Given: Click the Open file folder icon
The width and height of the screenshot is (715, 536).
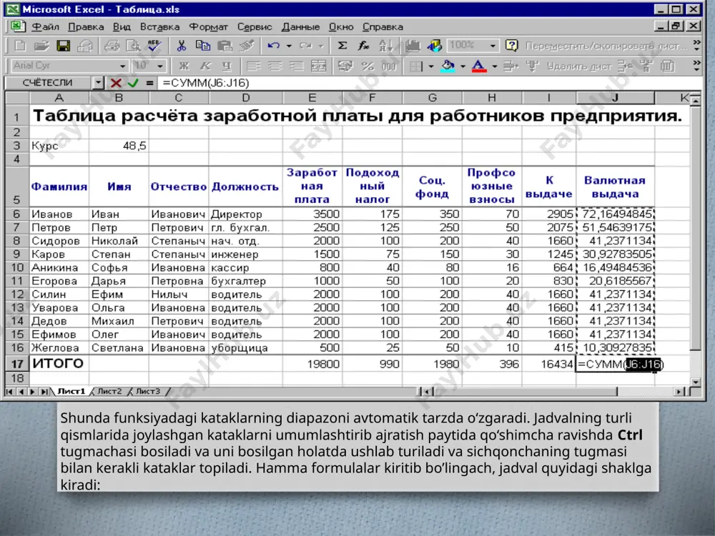Looking at the screenshot, I should click(x=41, y=46).
